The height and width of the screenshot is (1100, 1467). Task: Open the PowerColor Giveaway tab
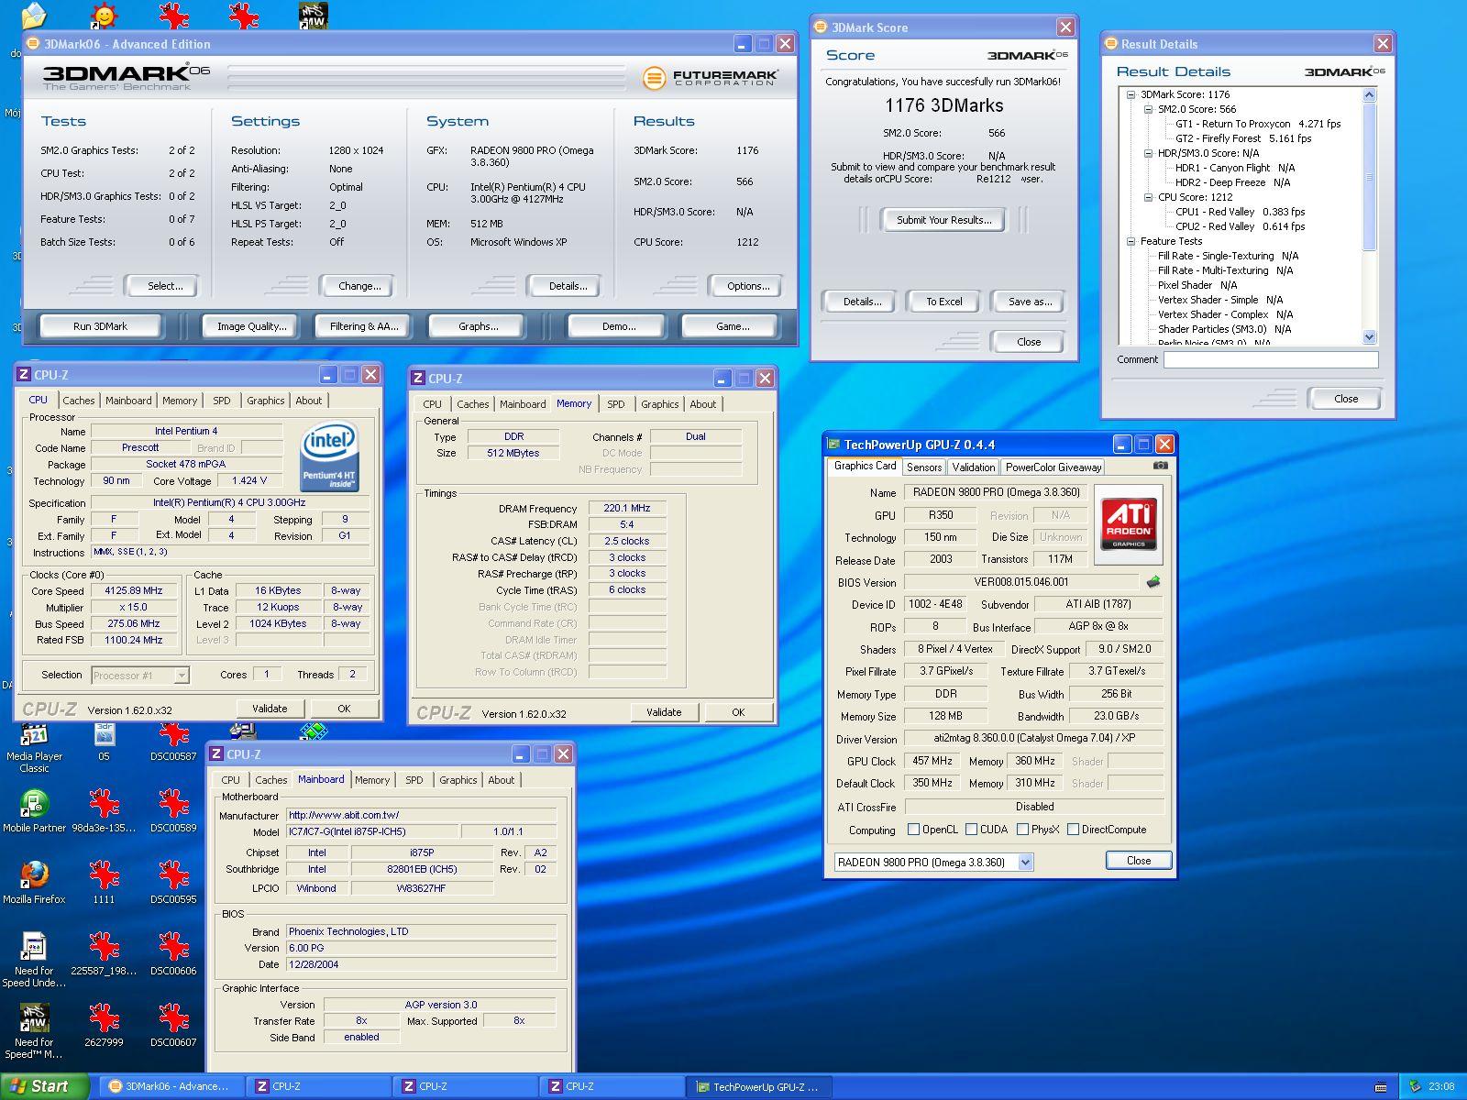(x=1053, y=467)
